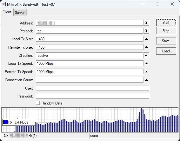Click into the Address field
Viewport: 180px width, 141px height.
(x=90, y=23)
